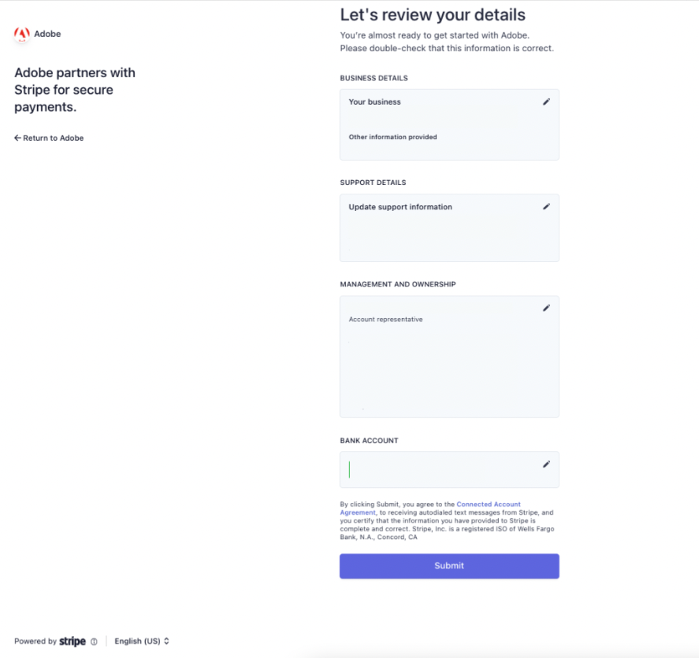
Task: Click pencil icon for Update support information
Action: (x=546, y=206)
